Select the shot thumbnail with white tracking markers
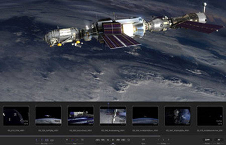Screen dimensions: 226x145 click(16, 116)
